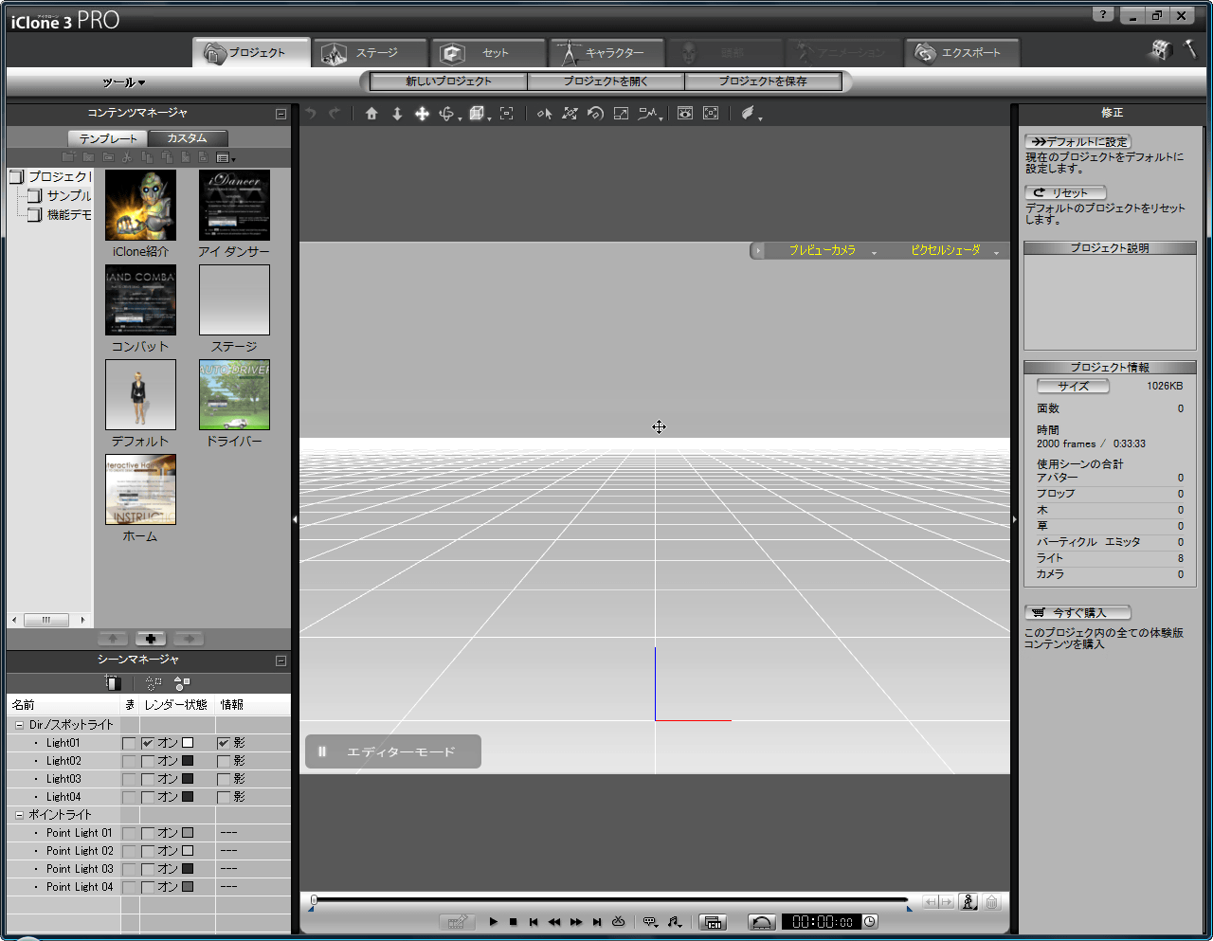The width and height of the screenshot is (1213, 941).
Task: Select the object scale tool
Action: point(621,113)
